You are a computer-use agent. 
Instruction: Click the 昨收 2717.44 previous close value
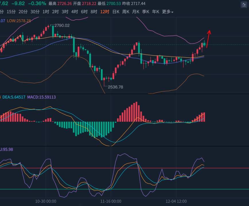pos(134,3)
